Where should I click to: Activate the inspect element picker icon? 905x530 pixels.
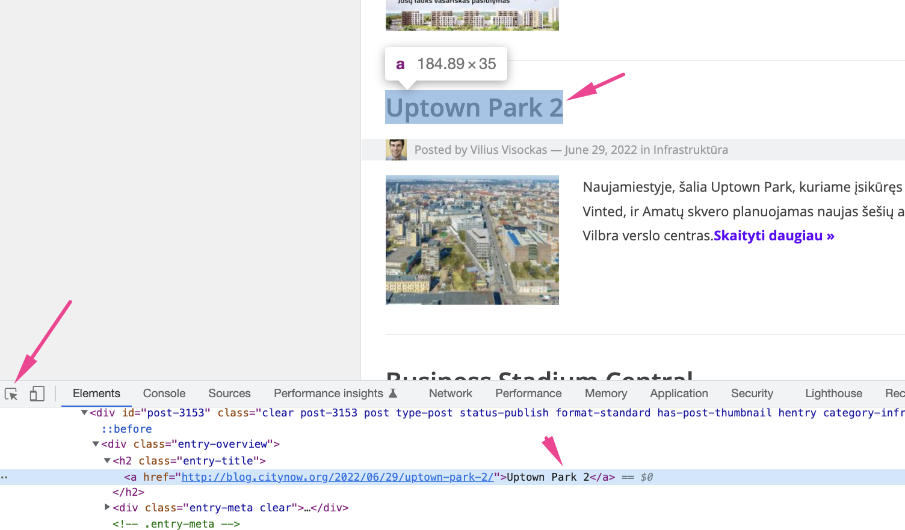coord(11,394)
